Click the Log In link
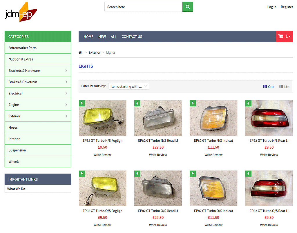Screen dimensions: 297x233 click(271, 7)
